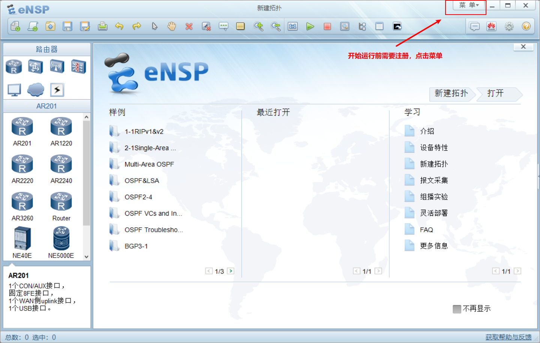Viewport: 540px width, 343px height.
Task: Click the save topology floppy icon
Action: [x=67, y=26]
